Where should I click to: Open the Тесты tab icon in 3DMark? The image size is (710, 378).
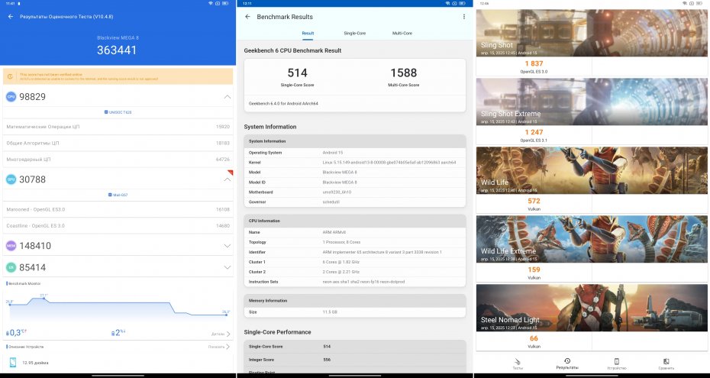[518, 363]
